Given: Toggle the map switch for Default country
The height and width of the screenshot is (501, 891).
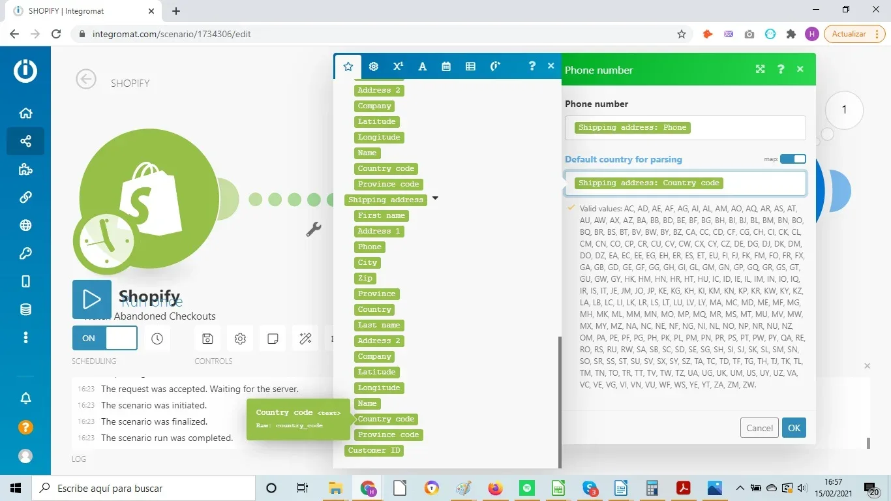Looking at the screenshot, I should pos(793,159).
